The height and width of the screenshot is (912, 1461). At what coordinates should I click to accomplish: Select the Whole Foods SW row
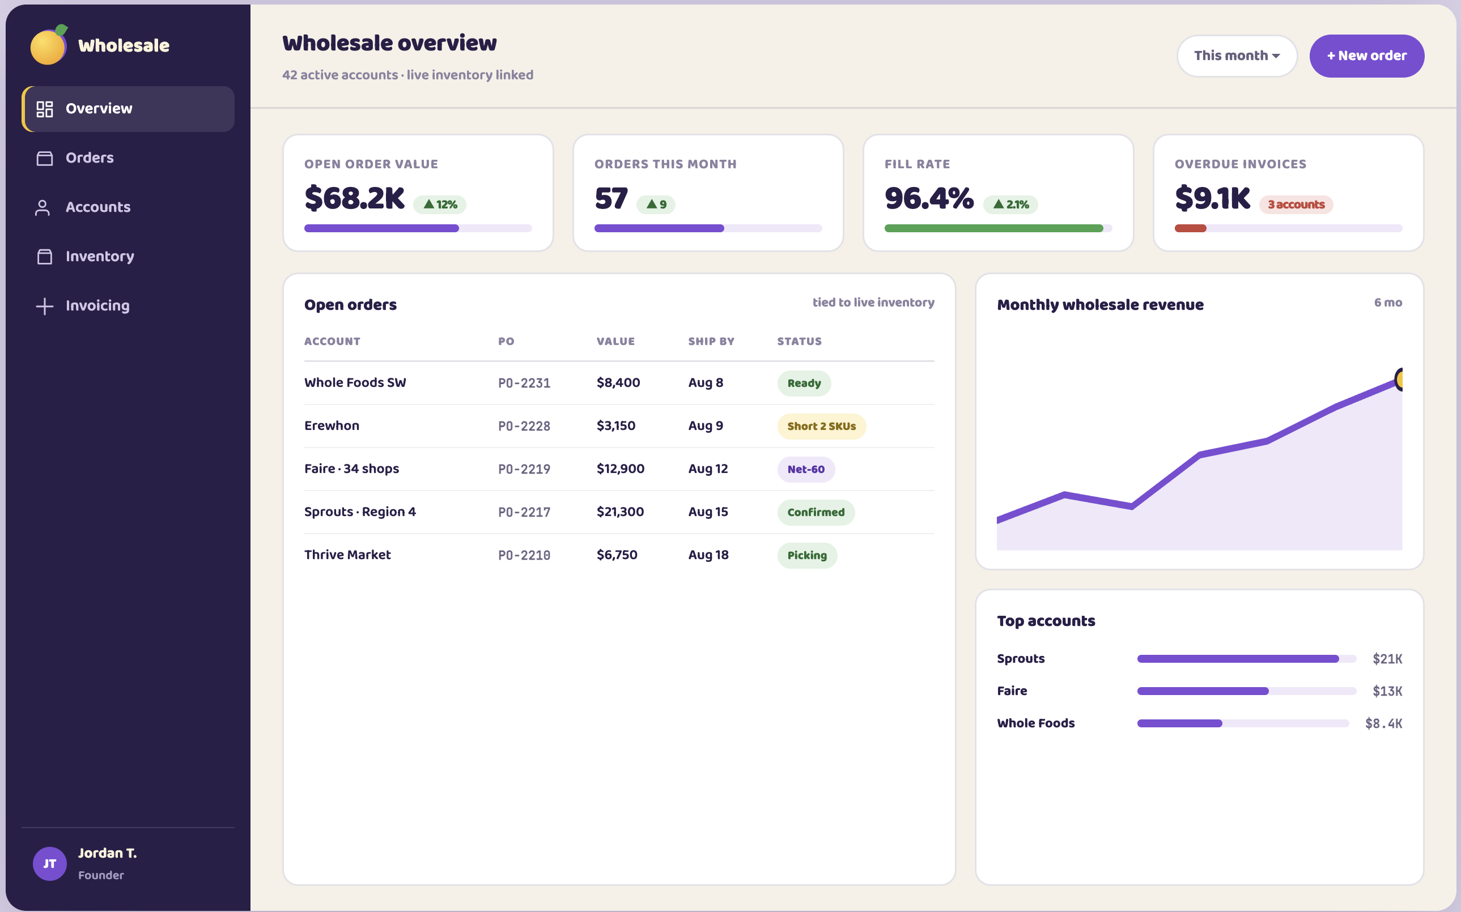tap(619, 383)
